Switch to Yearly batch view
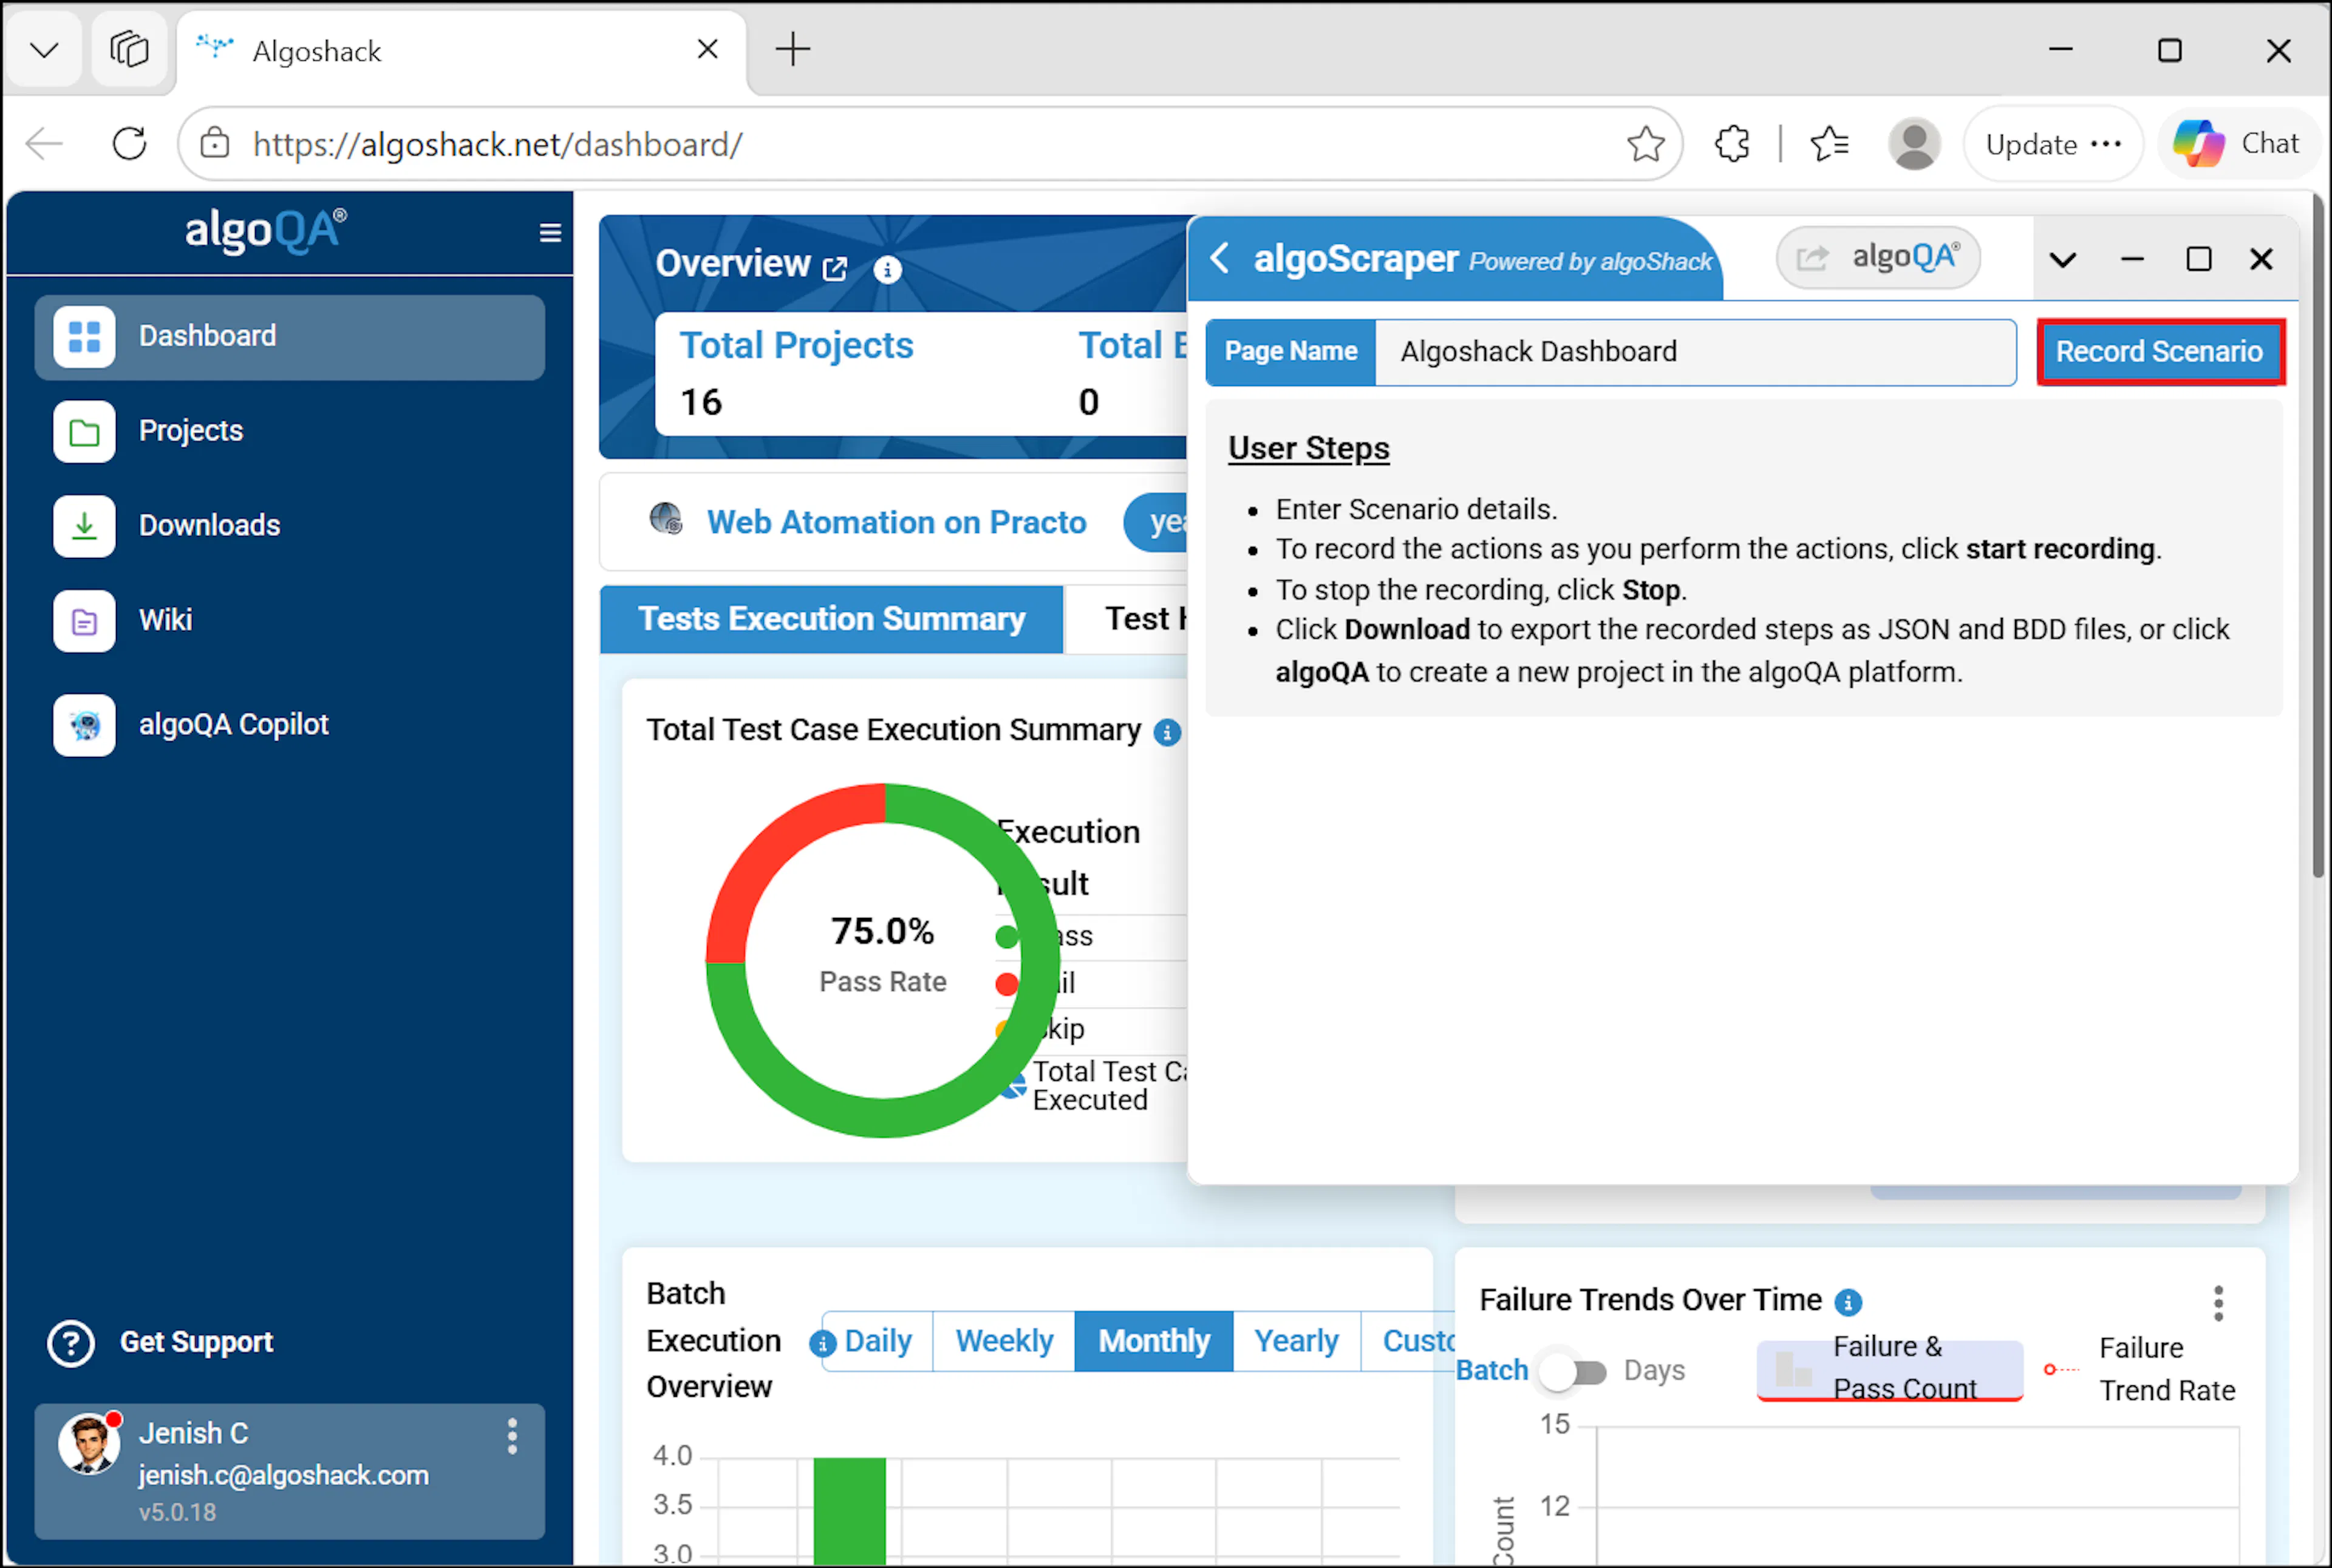Screen dimensions: 2332x1568 [x=1297, y=1341]
